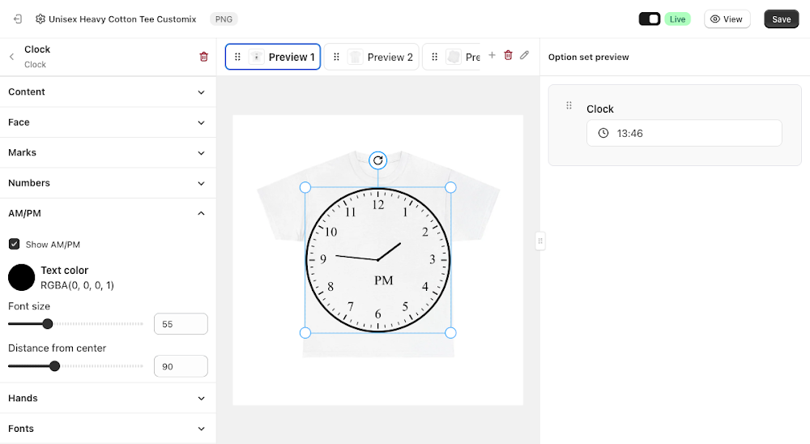Image resolution: width=810 pixels, height=444 pixels.
Task: Expand the Hands section
Action: point(108,398)
